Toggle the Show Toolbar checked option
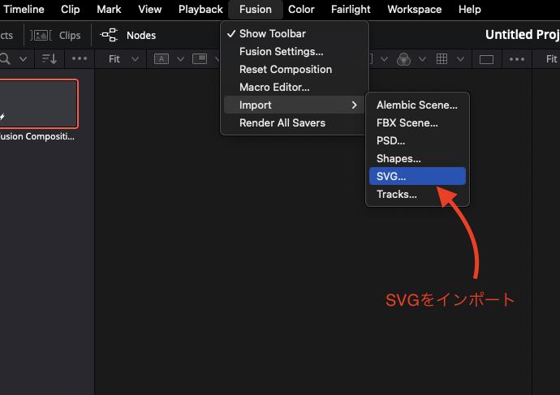The image size is (560, 395). [x=272, y=34]
